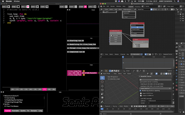The width and height of the screenshot is (185, 115).
Task: Open the Material properties sphere tab
Action: pyautogui.click(x=176, y=86)
